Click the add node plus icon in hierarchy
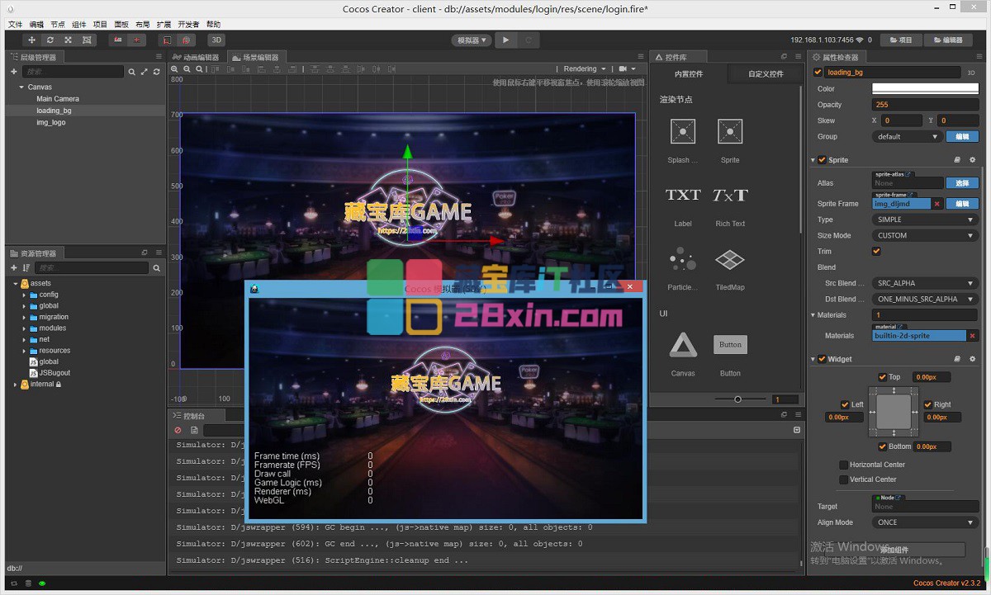This screenshot has width=991, height=595. point(13,72)
